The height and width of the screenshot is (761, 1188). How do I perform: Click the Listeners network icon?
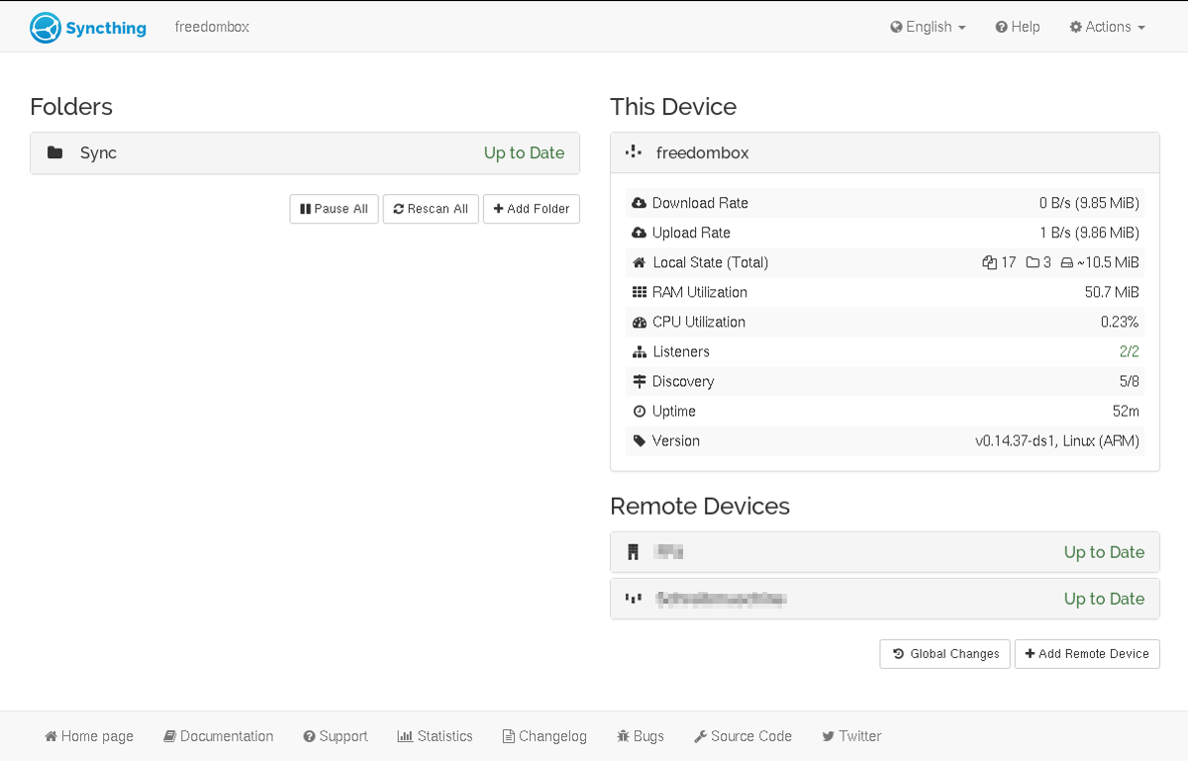639,351
